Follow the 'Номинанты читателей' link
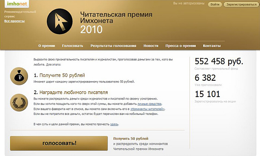The image size is (260, 156). pos(147,109)
